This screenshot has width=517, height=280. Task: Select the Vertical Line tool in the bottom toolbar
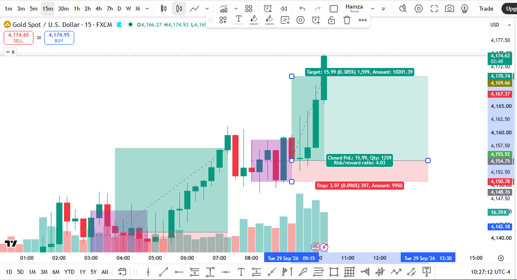(x=148, y=271)
